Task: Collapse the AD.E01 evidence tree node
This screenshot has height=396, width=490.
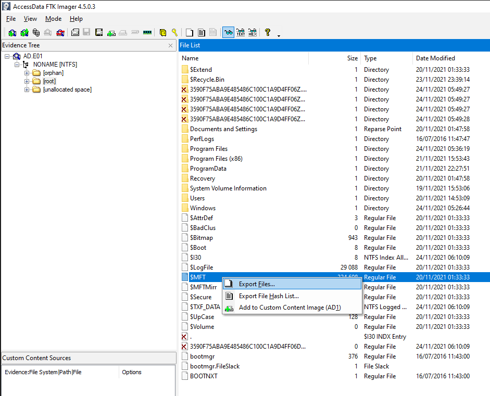Action: (x=7, y=56)
